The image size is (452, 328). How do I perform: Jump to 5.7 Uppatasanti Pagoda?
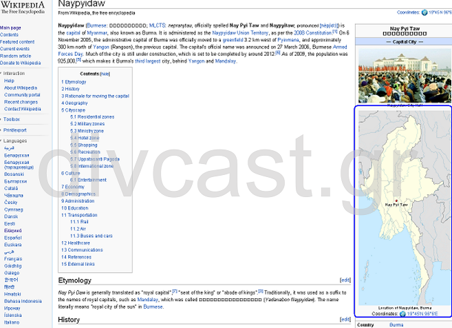[x=94, y=159]
